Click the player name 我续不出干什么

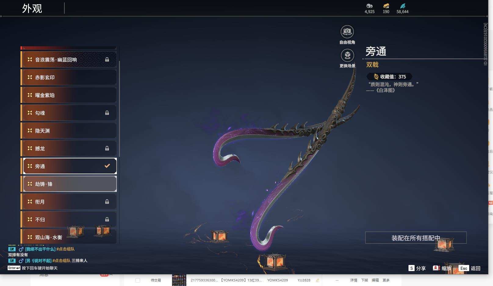(40, 249)
